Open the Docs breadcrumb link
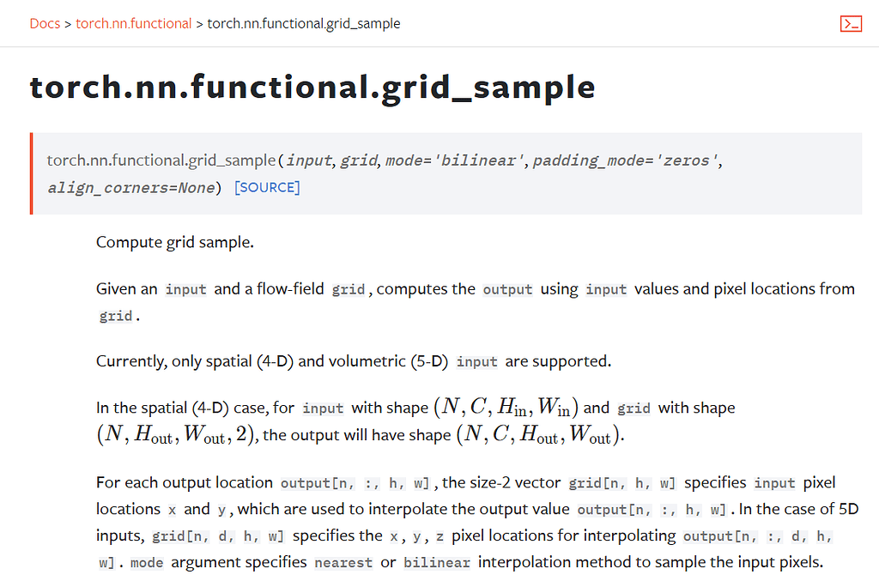 point(45,23)
